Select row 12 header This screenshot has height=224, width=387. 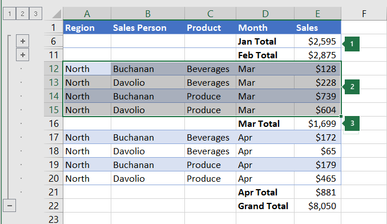click(53, 69)
